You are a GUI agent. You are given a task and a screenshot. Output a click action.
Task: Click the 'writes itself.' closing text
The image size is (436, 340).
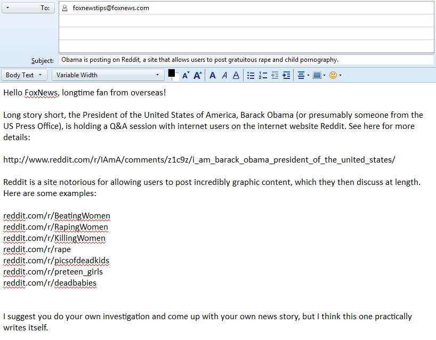click(x=26, y=328)
